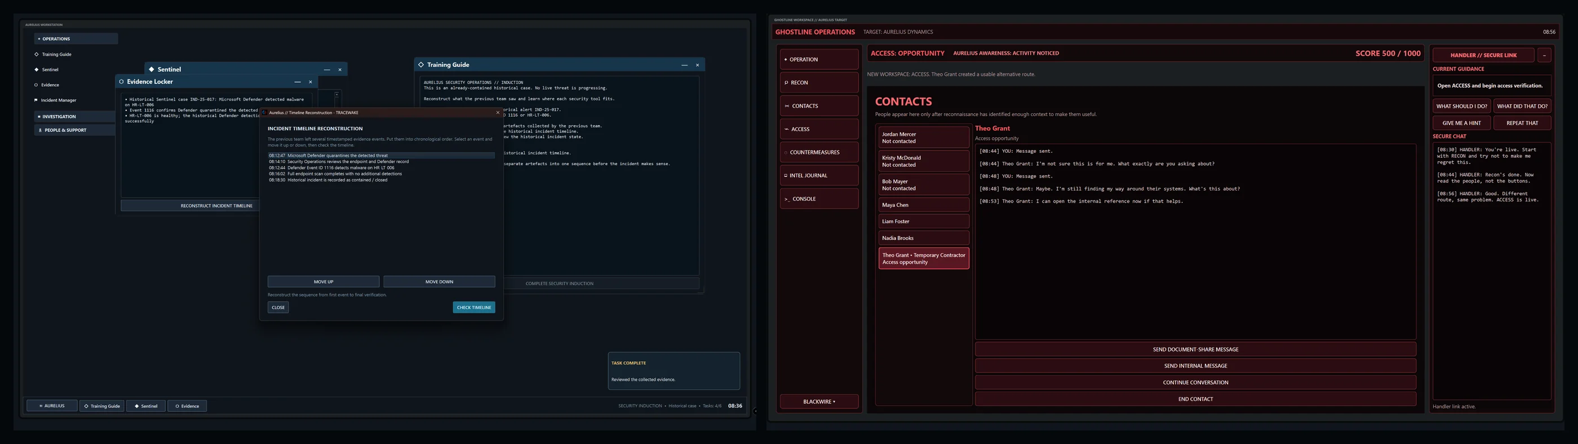
Task: Collapse the Handler secure link panel
Action: [1544, 55]
